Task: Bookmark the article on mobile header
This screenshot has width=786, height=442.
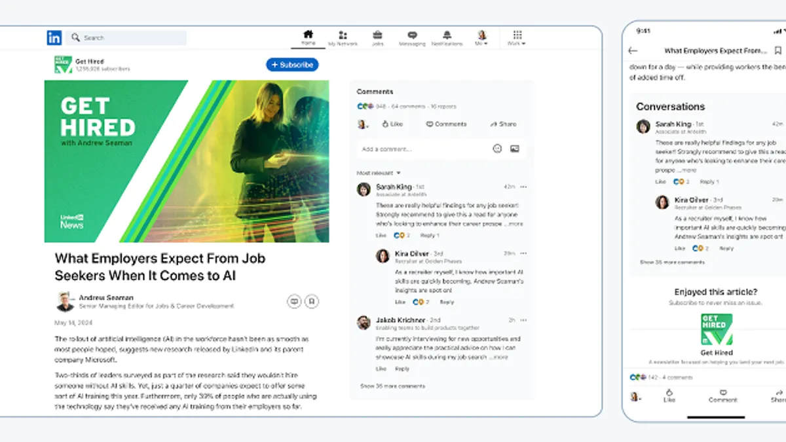Action: [x=777, y=50]
